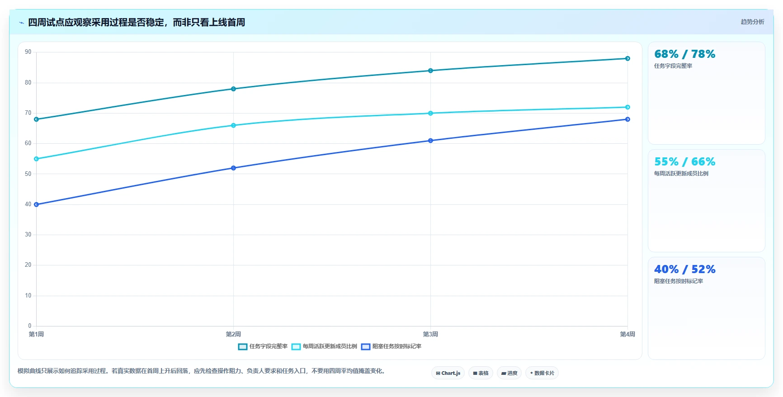This screenshot has height=397, width=783.
Task: Toggle the 每周活跃更新成员比例 legend swatch
Action: [x=296, y=347]
